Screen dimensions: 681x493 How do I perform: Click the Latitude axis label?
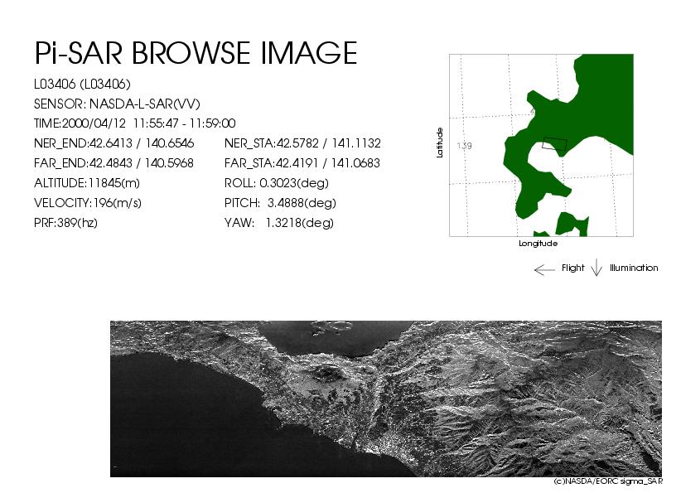pyautogui.click(x=440, y=143)
